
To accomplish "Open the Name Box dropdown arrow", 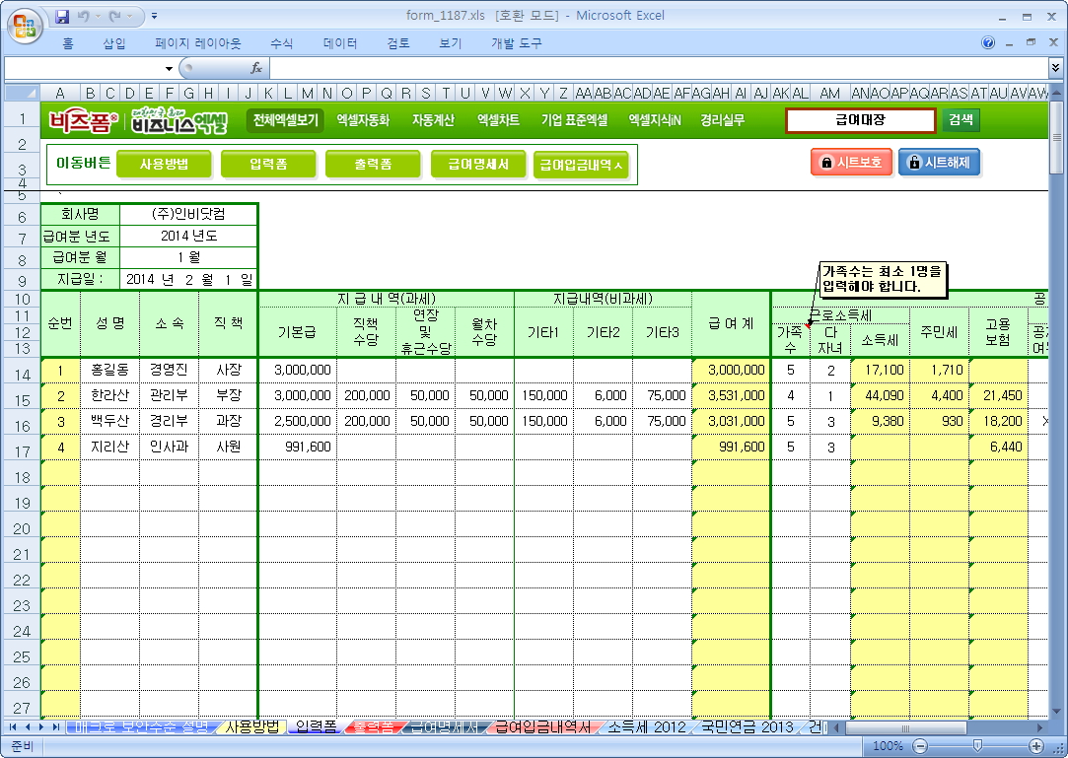I will click(169, 68).
